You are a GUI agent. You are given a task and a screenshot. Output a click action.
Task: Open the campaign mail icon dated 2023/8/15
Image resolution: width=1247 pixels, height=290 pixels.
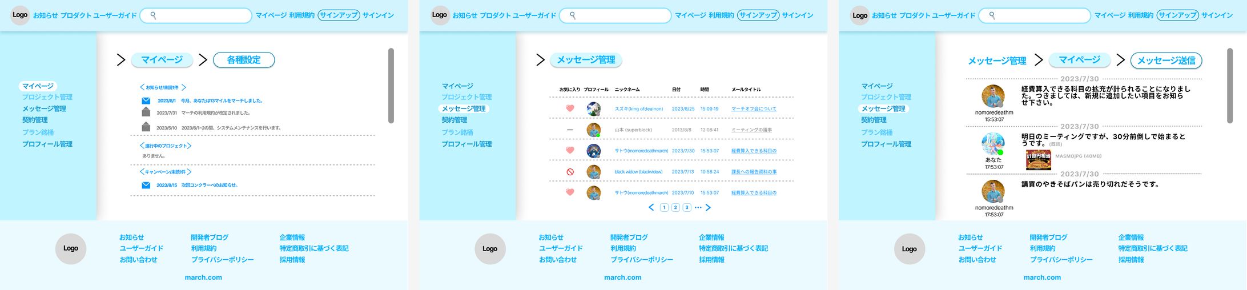pos(146,185)
